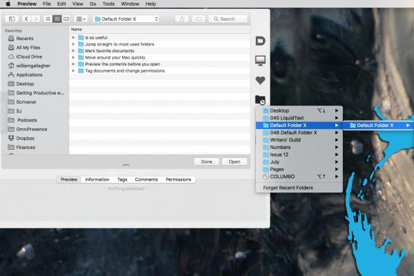Open Favorites with the heart icon
The width and height of the screenshot is (414, 276).
[x=260, y=80]
